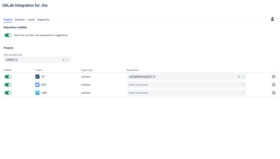Viewport: 280px width, 159px height.
Task: Click the IDEA project name
Action: (x=43, y=85)
